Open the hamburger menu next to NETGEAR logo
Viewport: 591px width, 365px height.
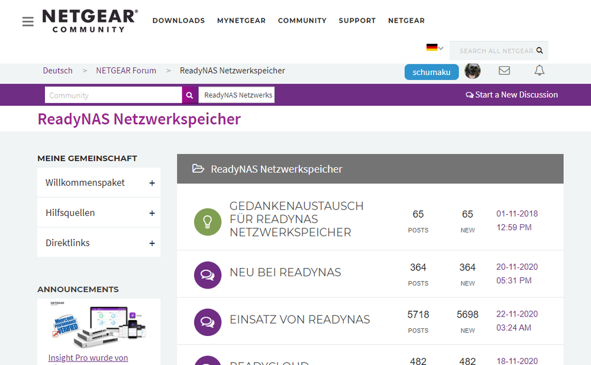pyautogui.click(x=27, y=21)
